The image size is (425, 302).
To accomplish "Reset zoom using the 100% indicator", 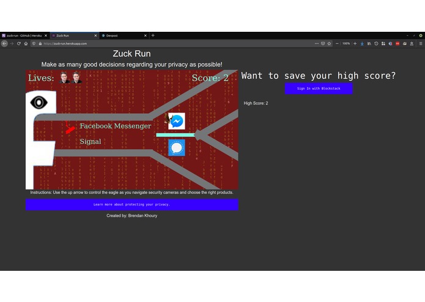I will (x=346, y=43).
